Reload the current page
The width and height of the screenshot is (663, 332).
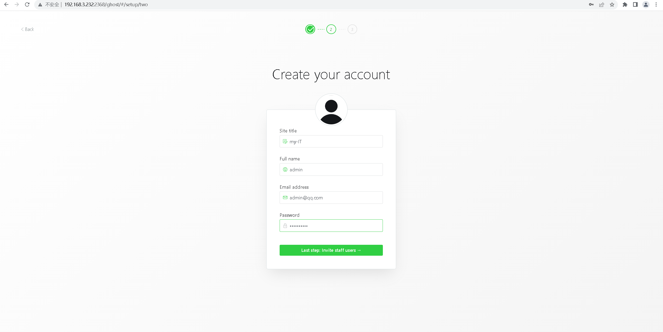click(x=27, y=4)
